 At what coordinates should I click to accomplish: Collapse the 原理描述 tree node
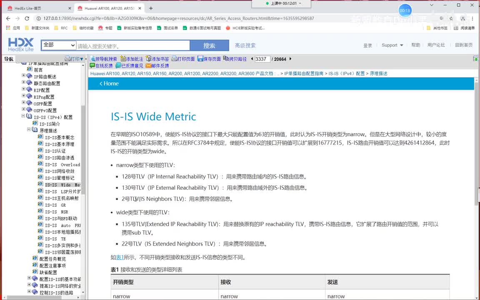click(29, 130)
